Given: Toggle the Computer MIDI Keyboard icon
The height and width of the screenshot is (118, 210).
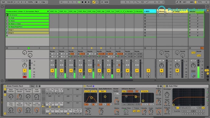Looking at the screenshot, I should pyautogui.click(x=180, y=2).
